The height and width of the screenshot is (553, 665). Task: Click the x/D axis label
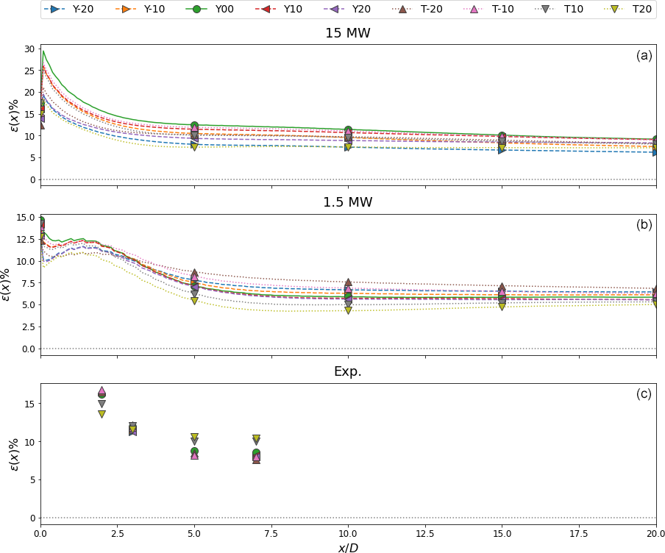pyautogui.click(x=348, y=547)
